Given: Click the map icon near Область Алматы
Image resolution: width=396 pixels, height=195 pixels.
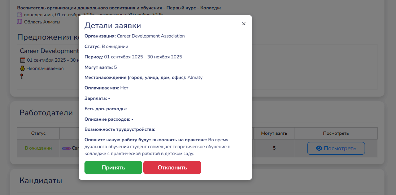Looking at the screenshot, I should click(19, 22).
